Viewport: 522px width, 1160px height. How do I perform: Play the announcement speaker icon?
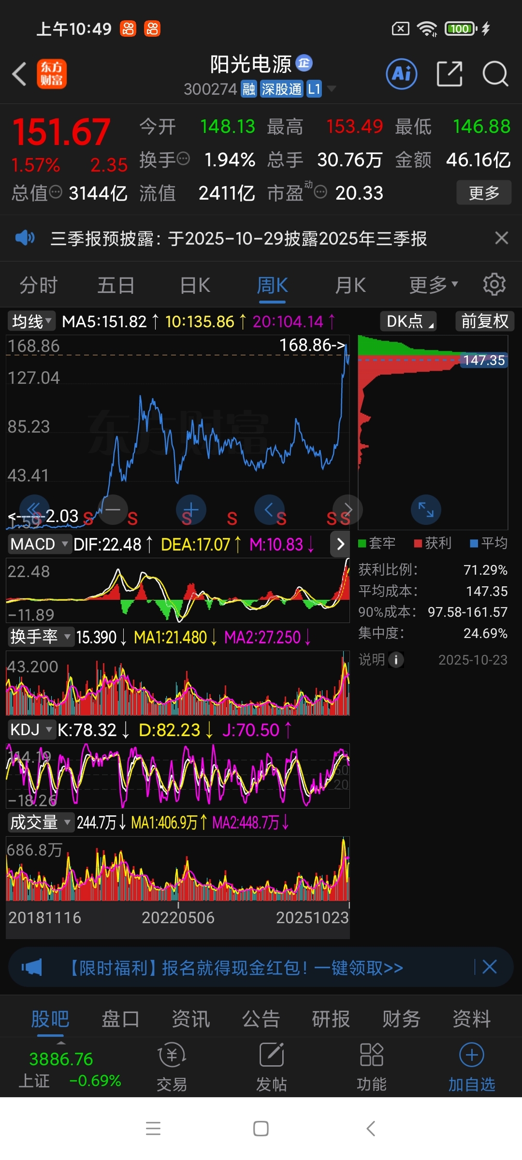tap(25, 238)
